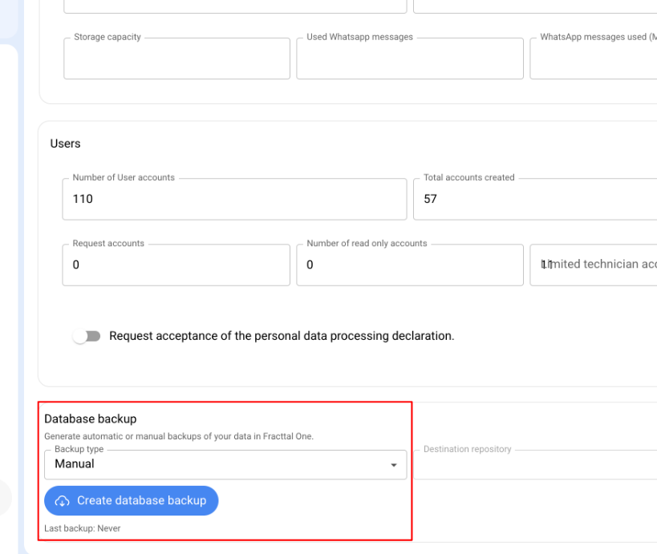
Task: Focus the Request accounts field
Action: (x=176, y=265)
